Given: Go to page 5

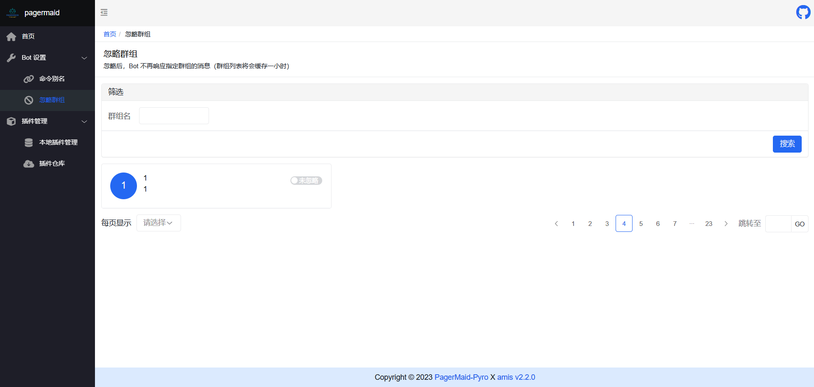Looking at the screenshot, I should pos(641,223).
